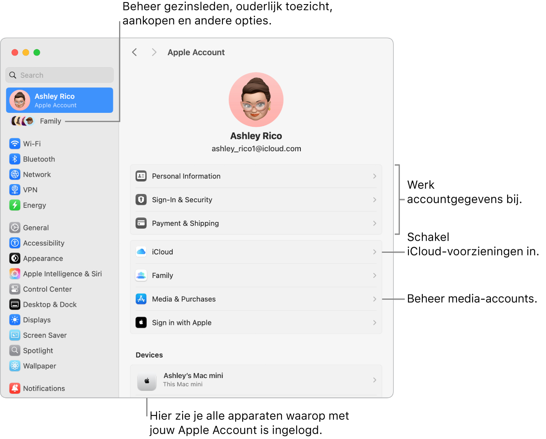The height and width of the screenshot is (439, 546).
Task: Select the Control Center icon
Action: point(15,289)
